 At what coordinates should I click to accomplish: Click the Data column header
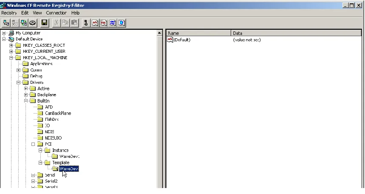[x=296, y=33]
